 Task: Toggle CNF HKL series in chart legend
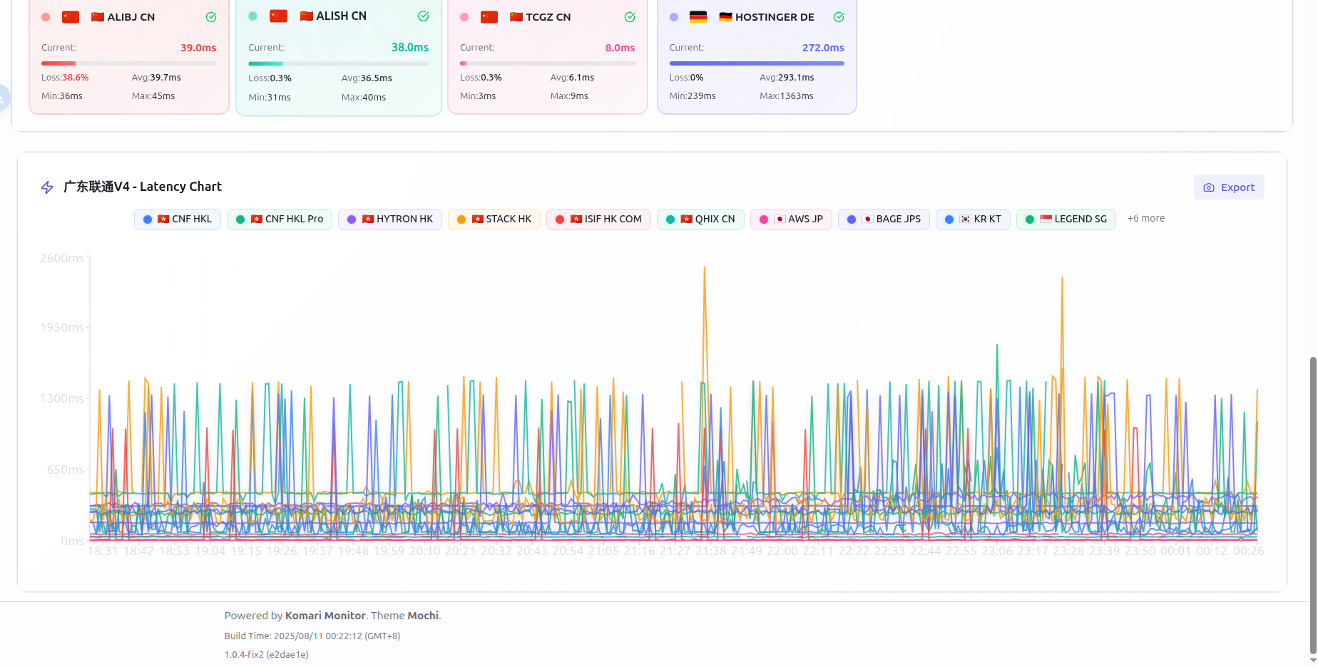pos(178,219)
